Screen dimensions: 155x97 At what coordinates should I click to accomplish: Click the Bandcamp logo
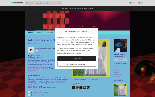point(17,3)
